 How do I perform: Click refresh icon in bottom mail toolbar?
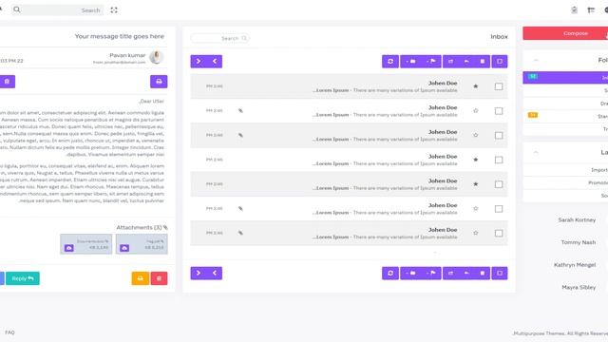390,273
